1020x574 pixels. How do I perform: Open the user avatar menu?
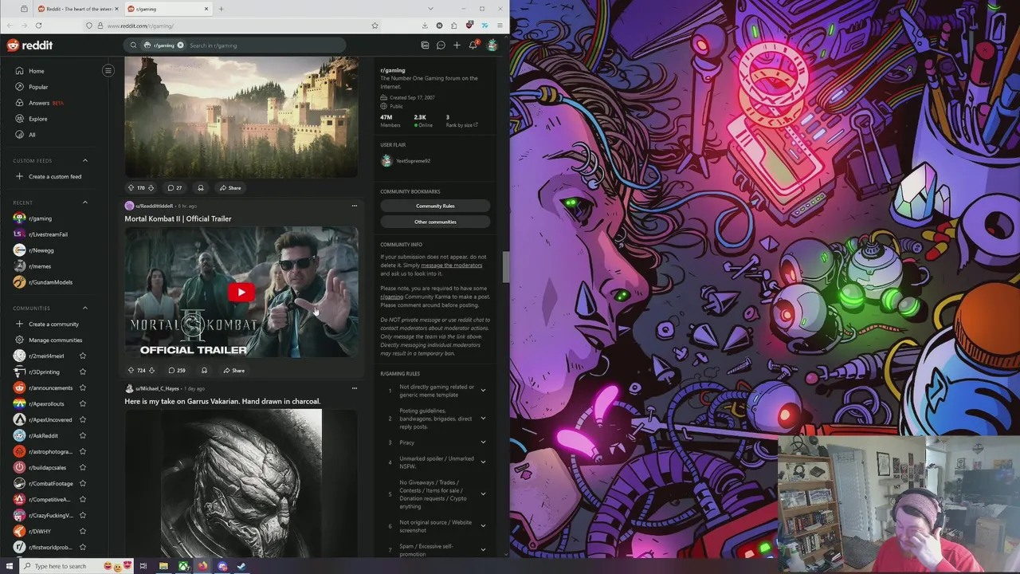pyautogui.click(x=492, y=45)
